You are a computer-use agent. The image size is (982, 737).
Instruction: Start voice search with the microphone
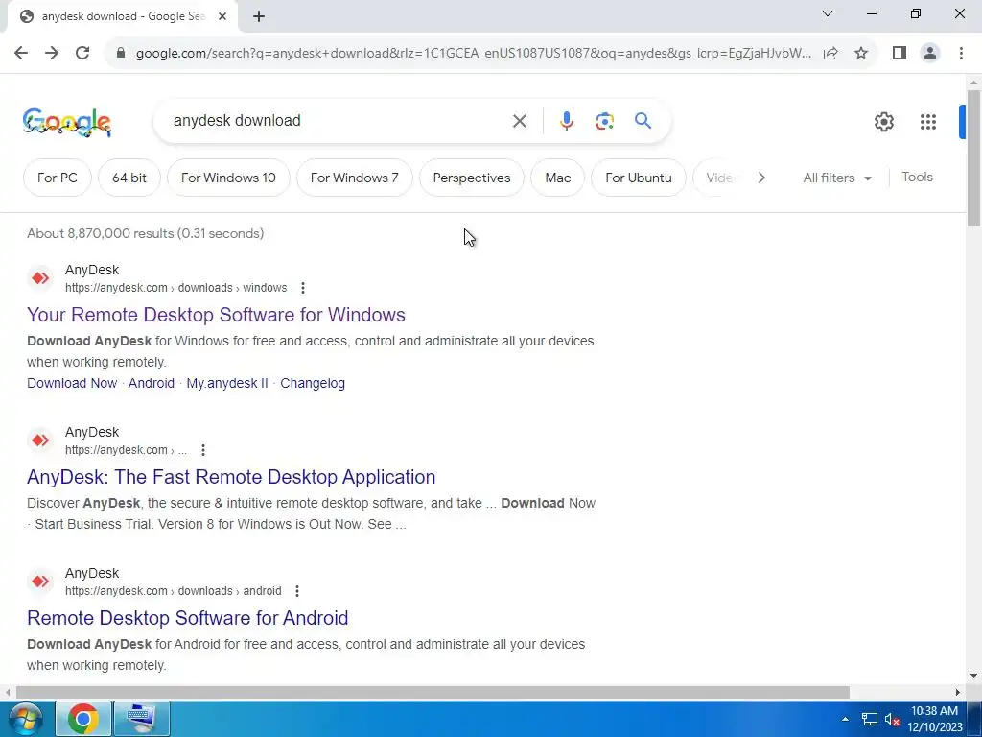click(x=567, y=121)
